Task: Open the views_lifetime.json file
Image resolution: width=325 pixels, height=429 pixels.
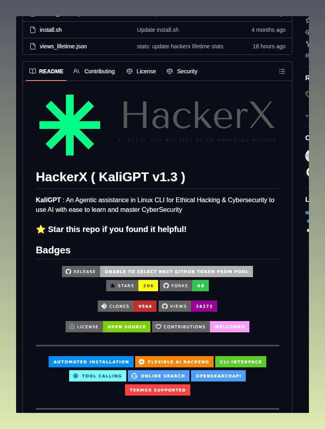Action: [63, 46]
